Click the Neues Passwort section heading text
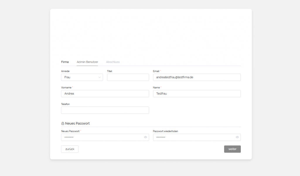This screenshot has width=300, height=176. (x=77, y=123)
